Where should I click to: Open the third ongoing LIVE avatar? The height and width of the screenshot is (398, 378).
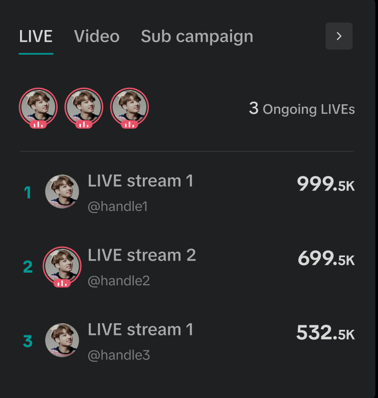point(129,108)
